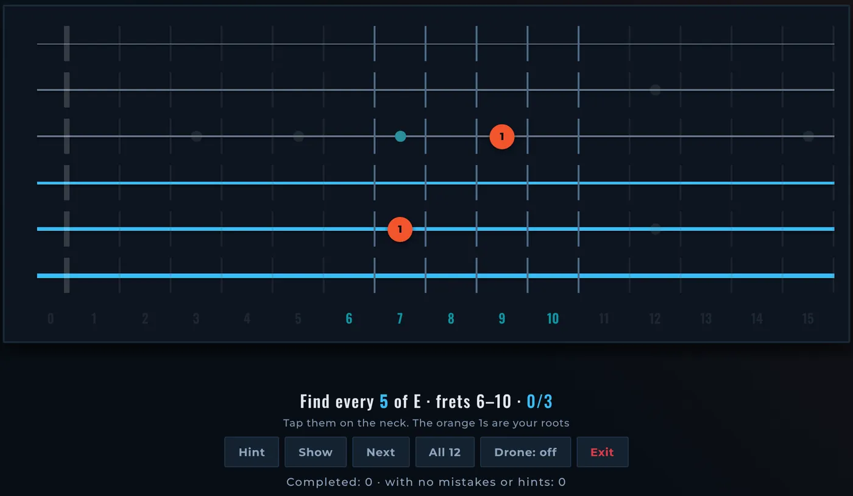
Task: Click the fret number 7 label
Action: point(400,319)
